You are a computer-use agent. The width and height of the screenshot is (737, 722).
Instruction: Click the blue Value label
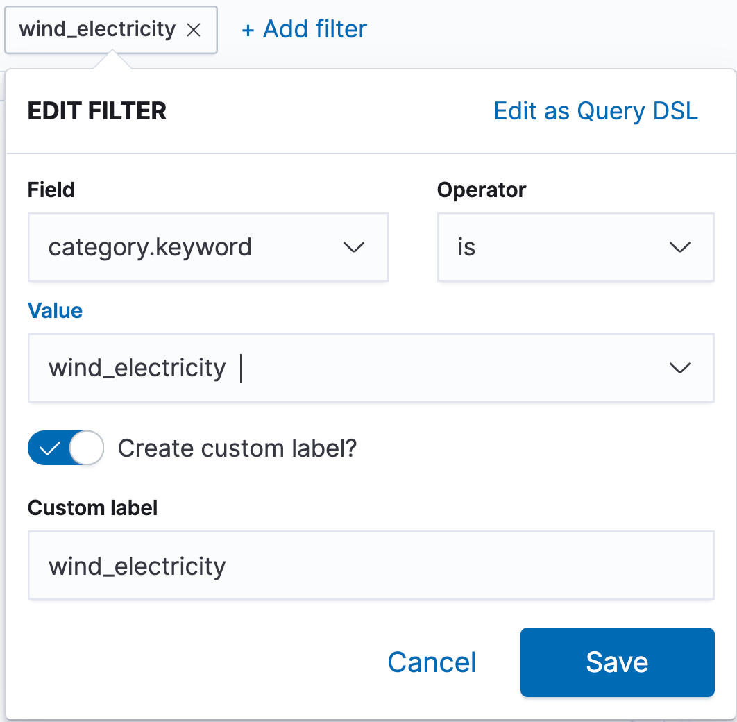(55, 311)
